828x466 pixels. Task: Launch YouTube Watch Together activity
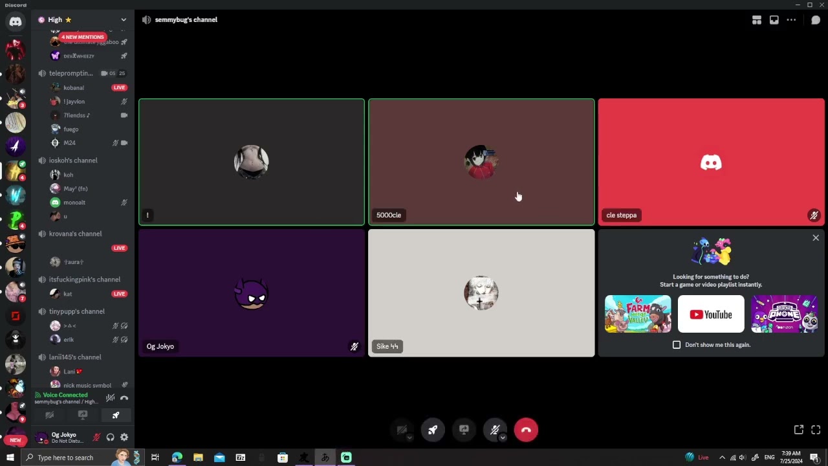[711, 314]
